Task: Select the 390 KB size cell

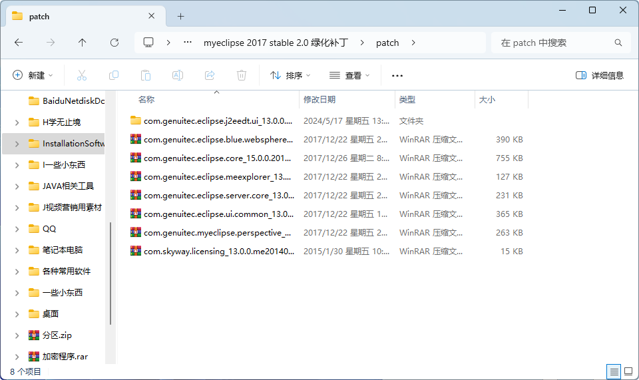Action: coord(509,139)
